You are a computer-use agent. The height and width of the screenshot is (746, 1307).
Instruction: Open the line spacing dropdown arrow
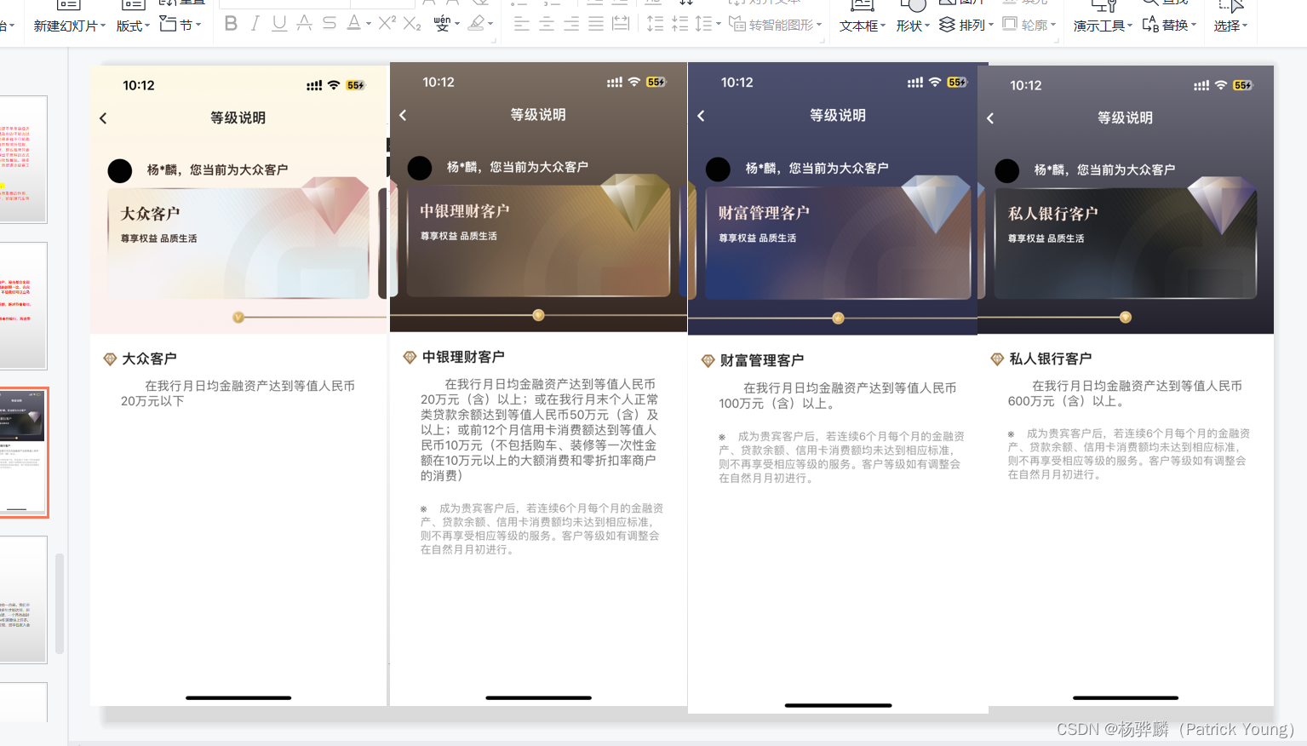(719, 24)
